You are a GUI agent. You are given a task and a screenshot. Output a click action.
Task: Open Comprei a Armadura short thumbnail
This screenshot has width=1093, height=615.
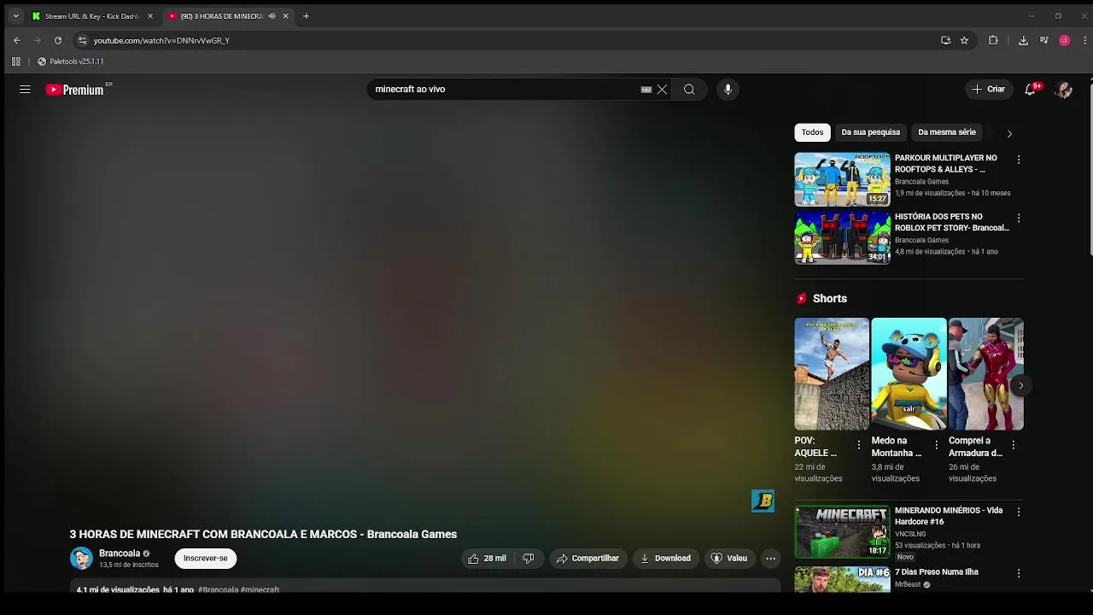985,374
